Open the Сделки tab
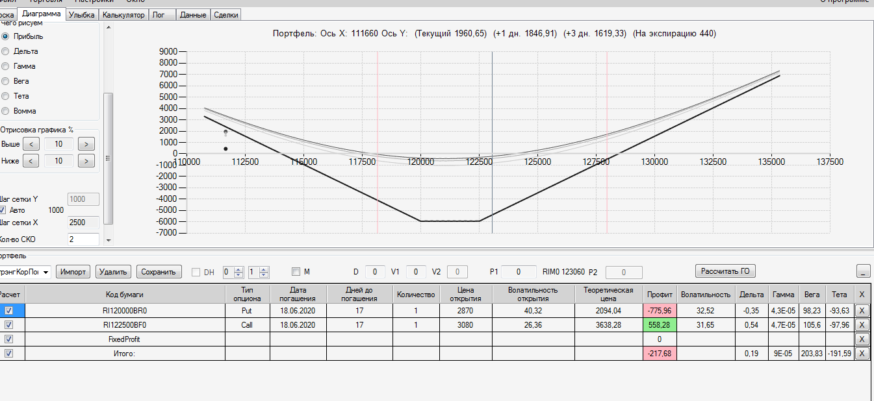The image size is (874, 401). [x=225, y=14]
